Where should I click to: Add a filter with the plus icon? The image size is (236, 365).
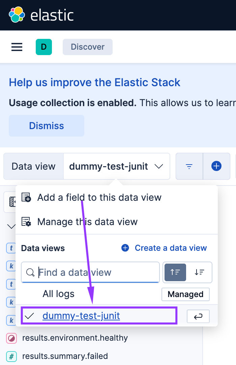click(216, 166)
